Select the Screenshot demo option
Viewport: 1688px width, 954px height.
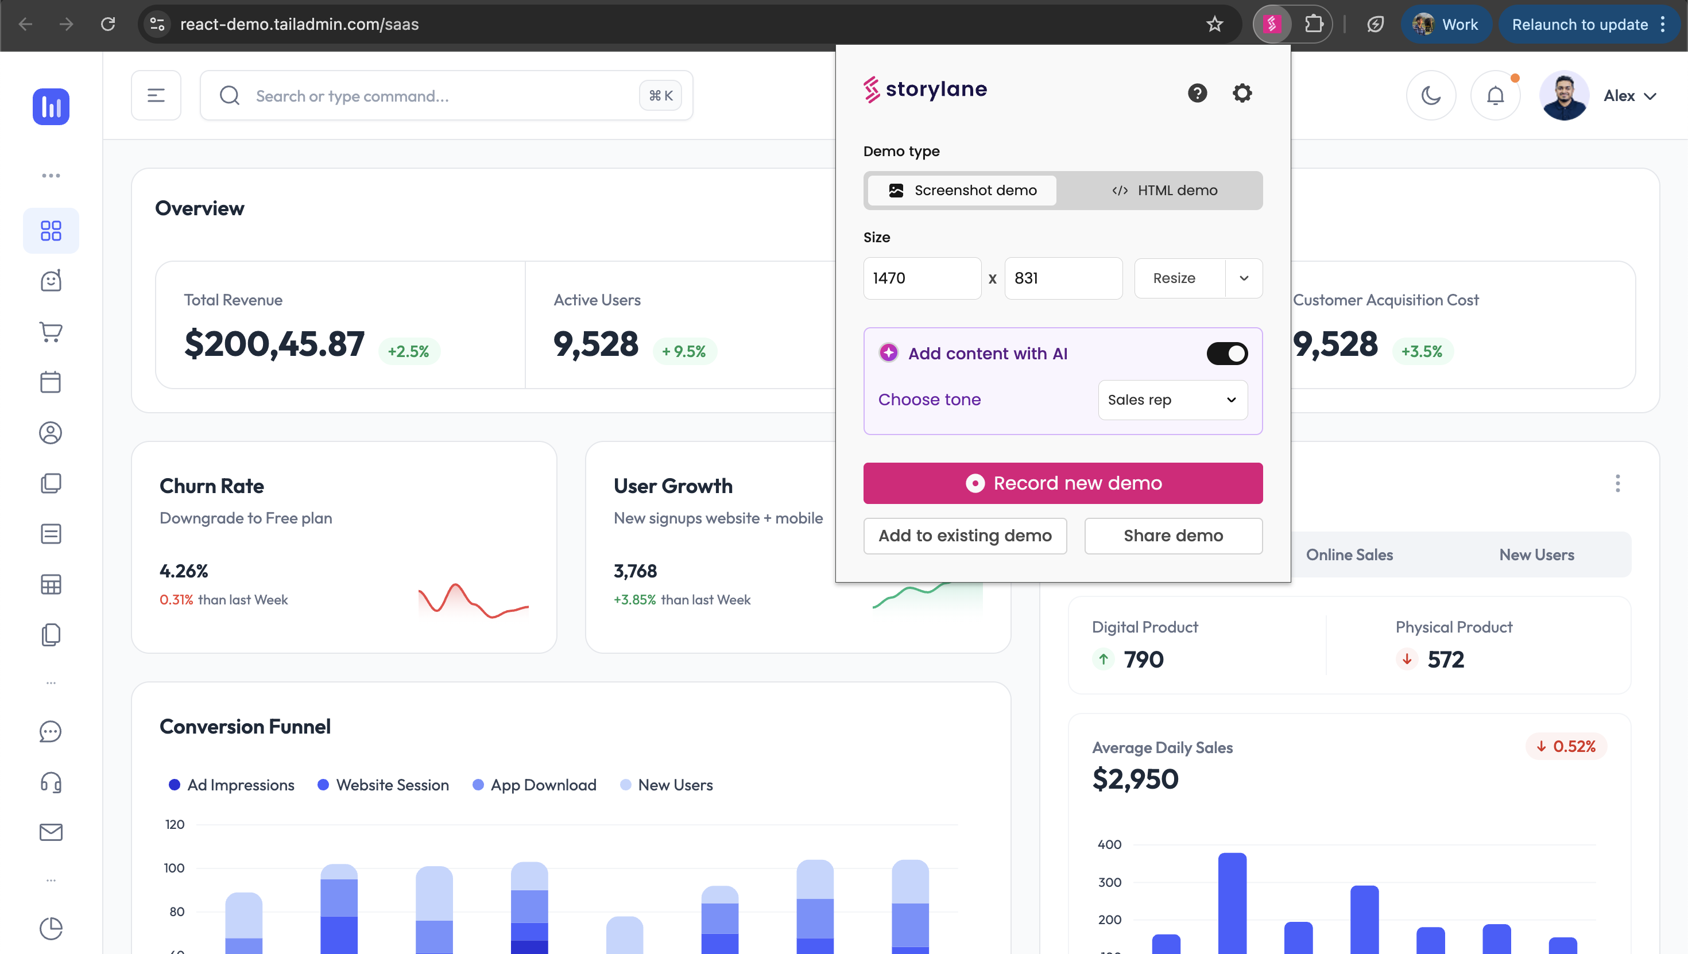pos(962,191)
